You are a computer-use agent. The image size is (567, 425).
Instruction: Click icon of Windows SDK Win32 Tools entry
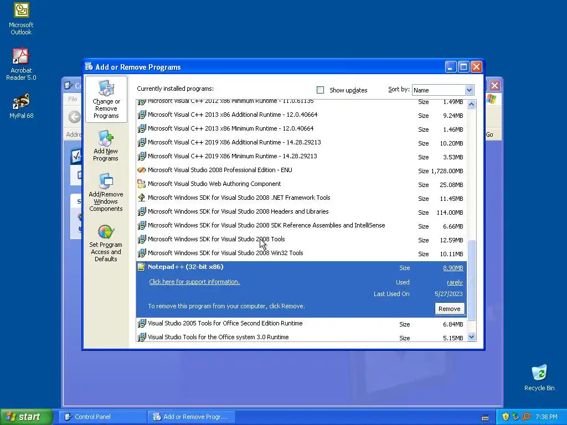pos(142,253)
